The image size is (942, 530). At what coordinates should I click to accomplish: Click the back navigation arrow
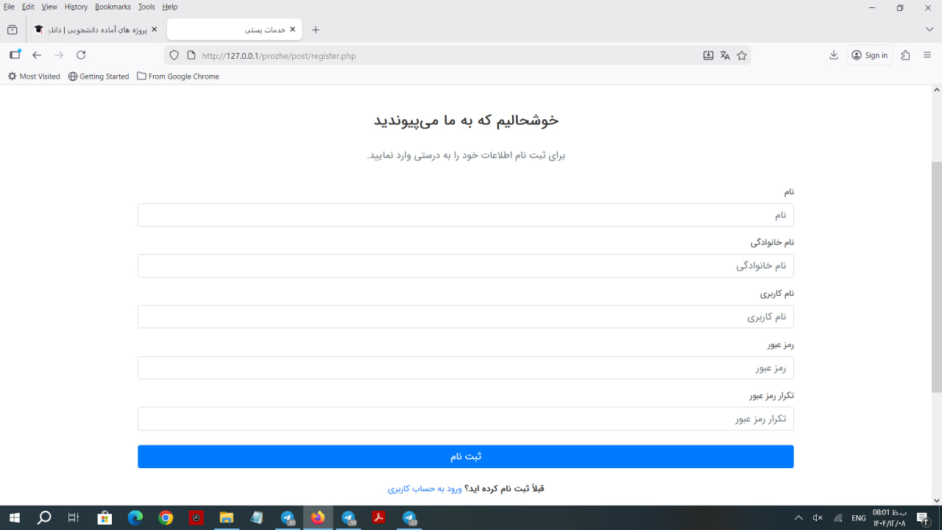pyautogui.click(x=37, y=55)
